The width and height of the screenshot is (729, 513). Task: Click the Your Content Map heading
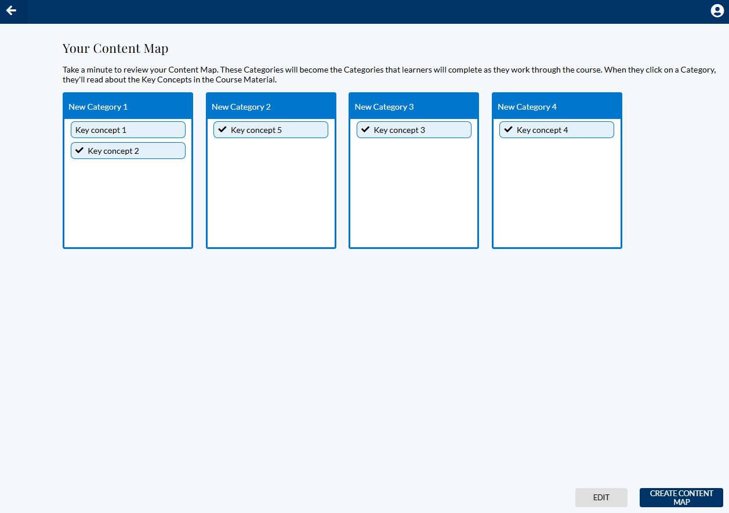click(x=115, y=48)
